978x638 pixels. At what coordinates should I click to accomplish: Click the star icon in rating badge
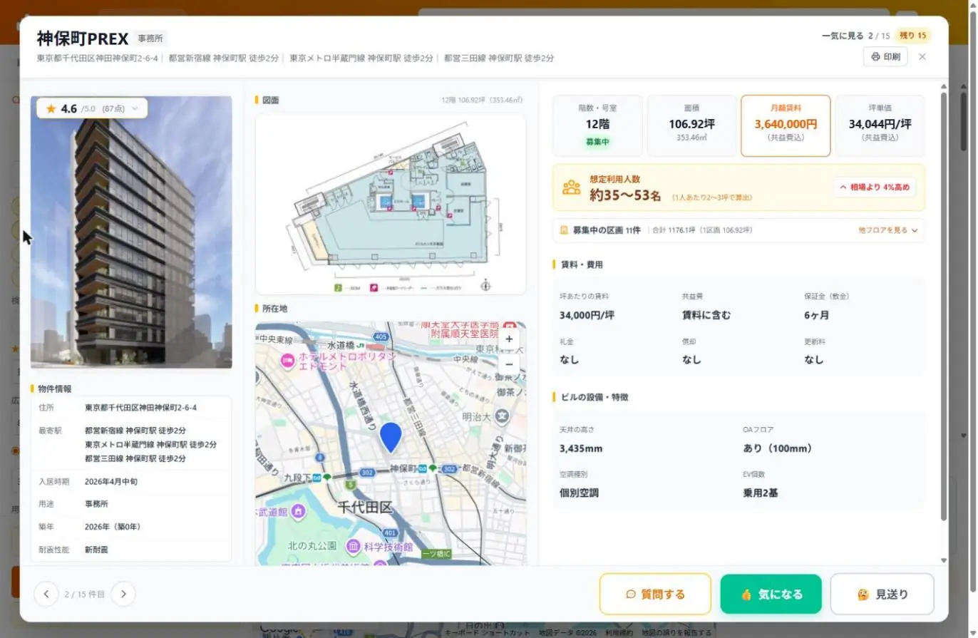pos(51,108)
